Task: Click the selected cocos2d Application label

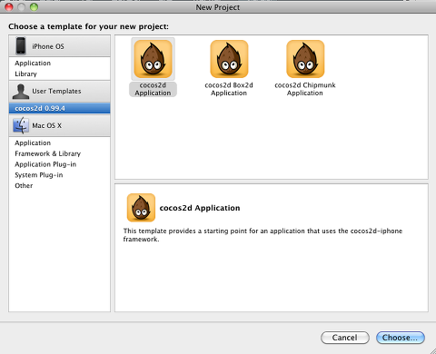Action: (x=153, y=89)
